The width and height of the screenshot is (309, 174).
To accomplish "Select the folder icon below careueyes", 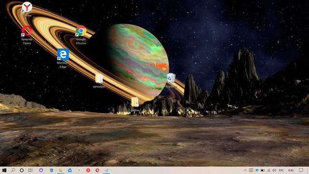I will [135, 104].
